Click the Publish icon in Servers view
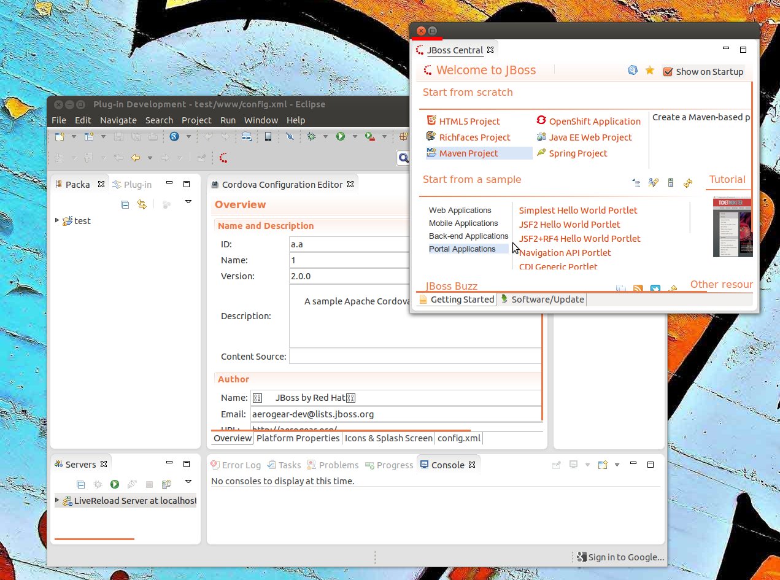The height and width of the screenshot is (580, 780). (x=166, y=484)
